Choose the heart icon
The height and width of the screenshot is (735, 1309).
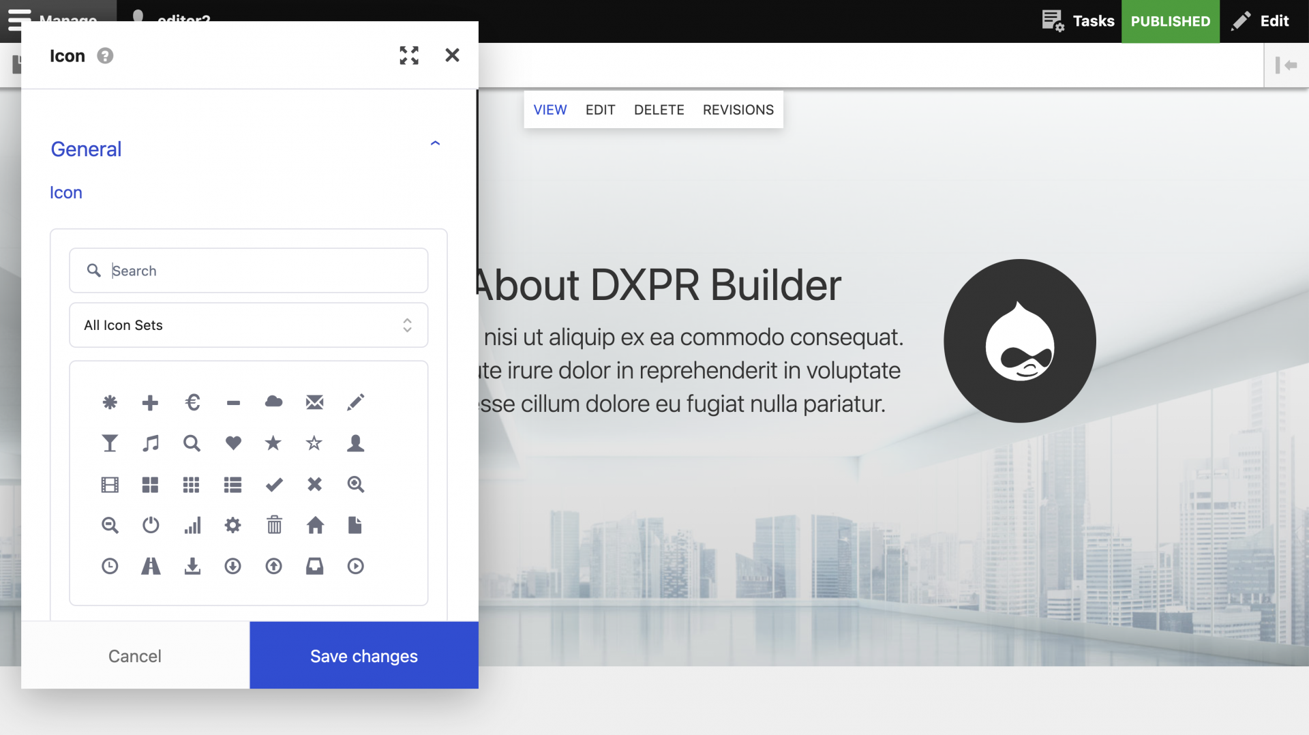[x=233, y=443]
